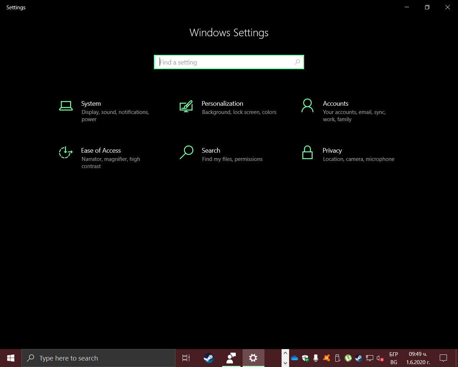Expand the system tray overflow arrows
This screenshot has width=458, height=367.
[x=285, y=358]
